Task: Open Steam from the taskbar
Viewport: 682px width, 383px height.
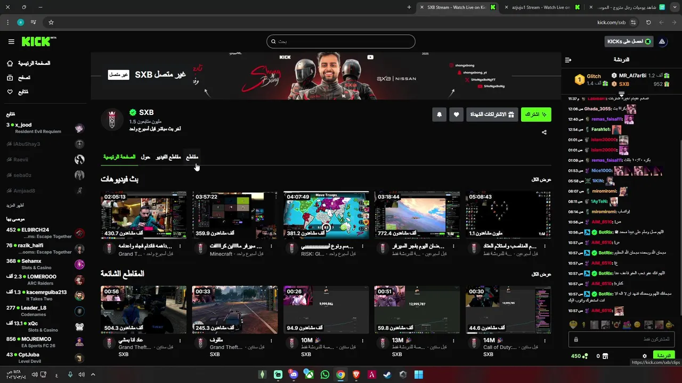Action: point(387,375)
